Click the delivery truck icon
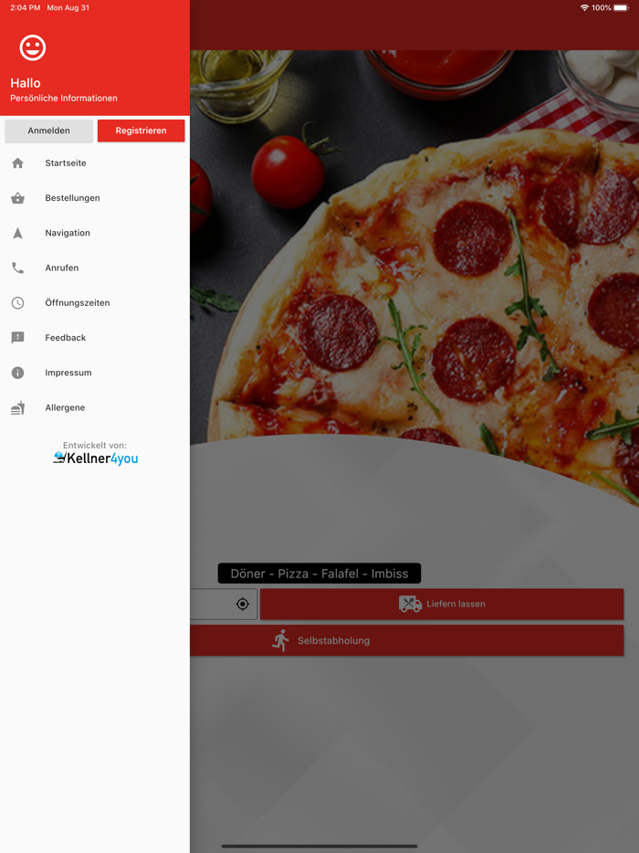 410,604
